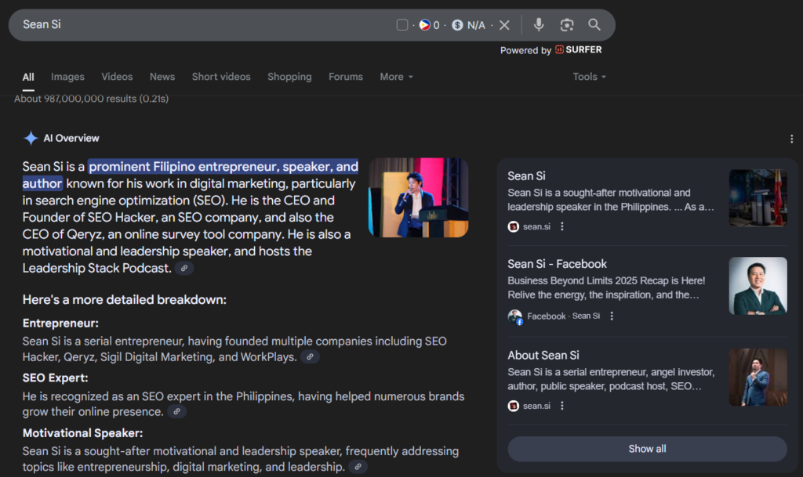Open the More results dropdown
This screenshot has width=803, height=477.
coord(396,77)
